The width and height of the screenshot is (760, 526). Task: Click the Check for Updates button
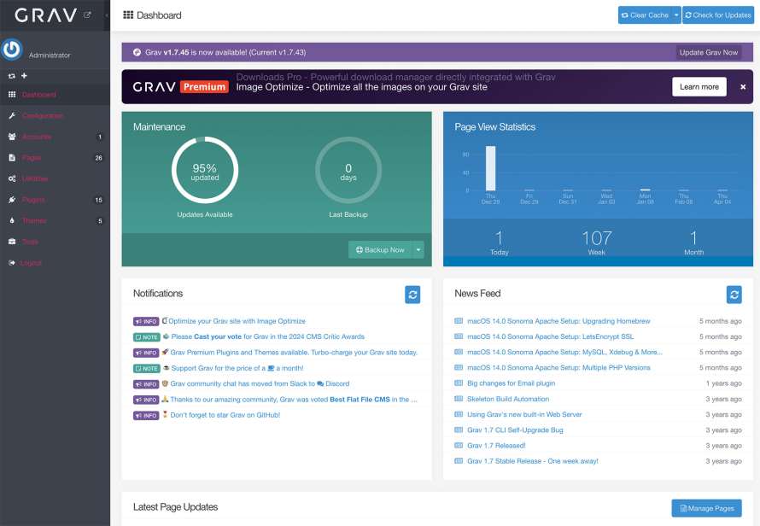pos(718,15)
